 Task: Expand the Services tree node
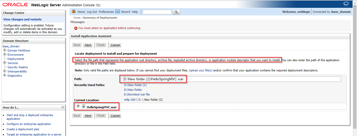point(4,63)
